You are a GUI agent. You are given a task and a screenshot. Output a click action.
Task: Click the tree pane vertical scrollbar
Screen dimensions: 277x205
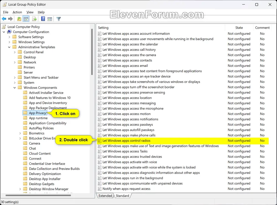[x=92, y=52]
